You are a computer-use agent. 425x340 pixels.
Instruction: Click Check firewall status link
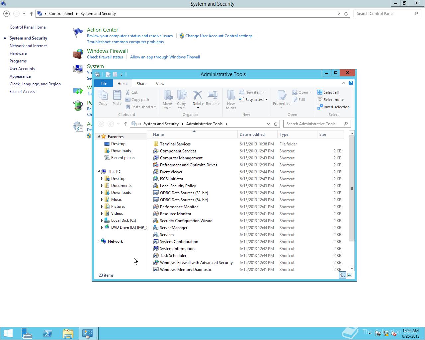pos(105,57)
